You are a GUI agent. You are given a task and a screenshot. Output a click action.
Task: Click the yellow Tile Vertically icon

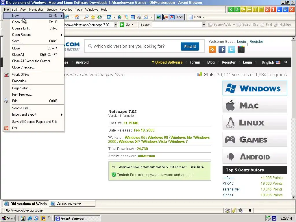pos(255,9)
